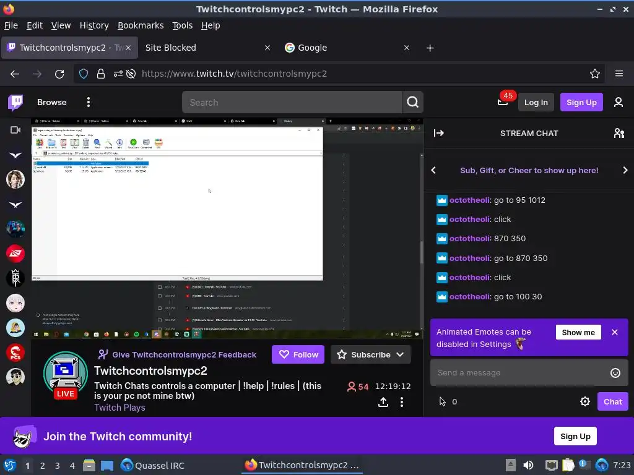Open the File menu
This screenshot has width=634, height=475.
pyautogui.click(x=11, y=25)
